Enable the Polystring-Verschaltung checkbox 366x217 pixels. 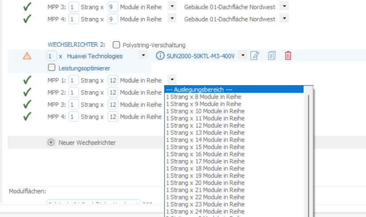116,45
